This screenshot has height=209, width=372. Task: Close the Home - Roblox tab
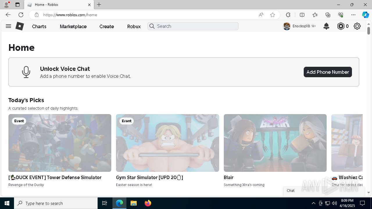[x=89, y=5]
